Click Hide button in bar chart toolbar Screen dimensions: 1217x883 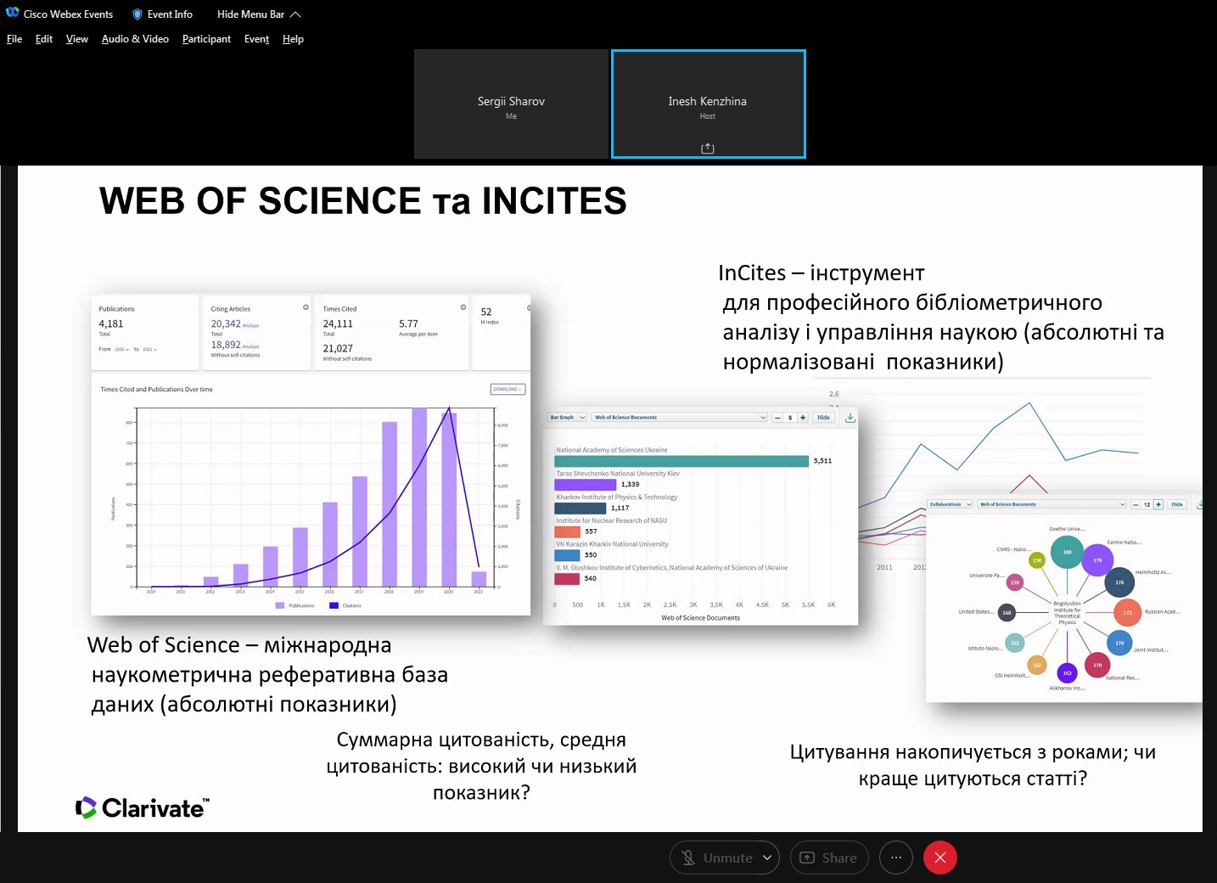823,417
